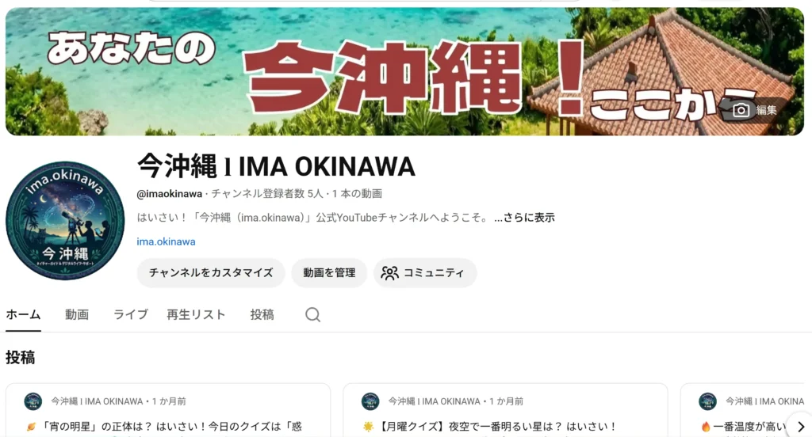812x437 pixels.
Task: Click the community people icon
Action: pyautogui.click(x=389, y=273)
